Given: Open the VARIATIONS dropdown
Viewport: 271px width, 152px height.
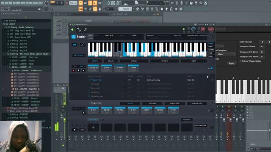Looking at the screenshot, I should (x=174, y=103).
